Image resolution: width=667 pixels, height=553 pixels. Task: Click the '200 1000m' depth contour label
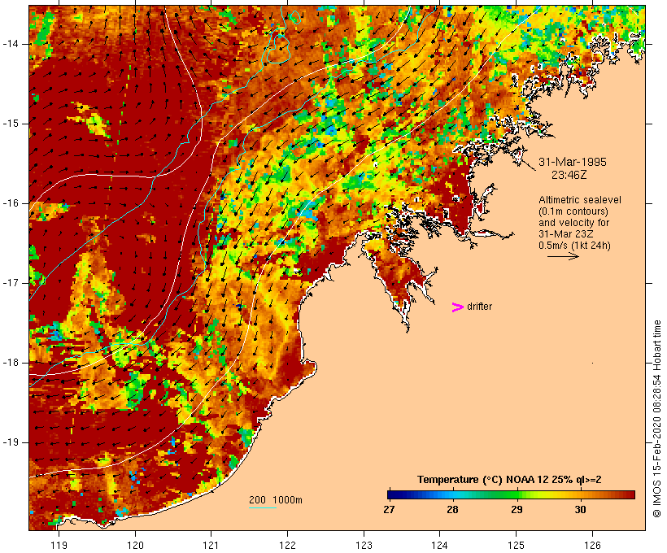pyautogui.click(x=276, y=500)
